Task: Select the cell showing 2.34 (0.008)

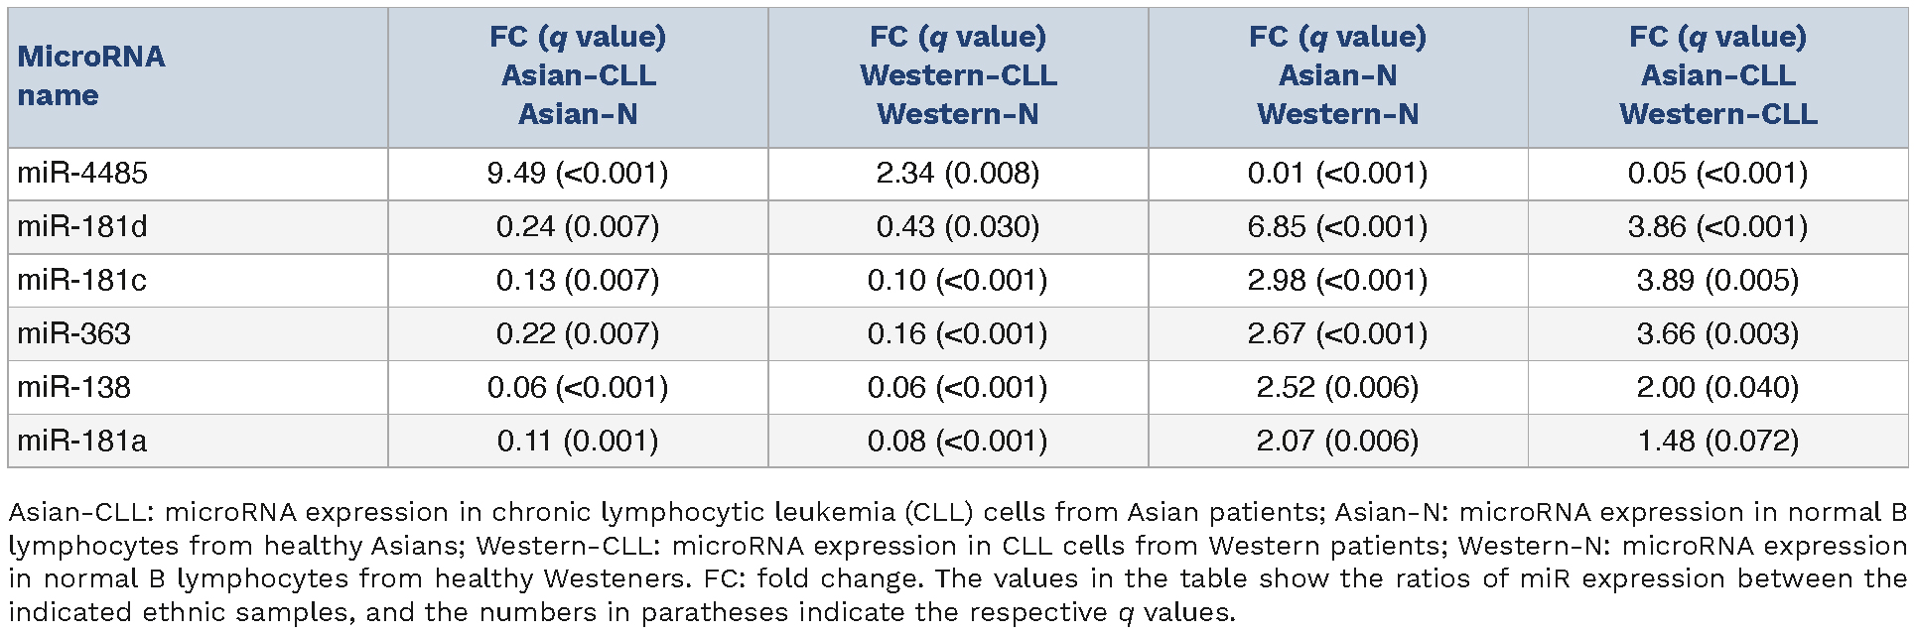Action: point(958,174)
